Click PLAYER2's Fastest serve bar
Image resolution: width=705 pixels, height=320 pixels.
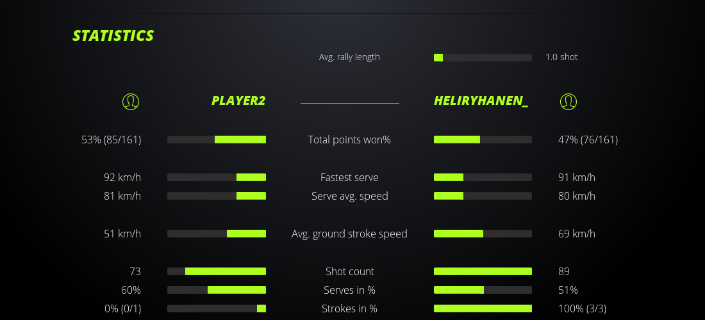[217, 177]
